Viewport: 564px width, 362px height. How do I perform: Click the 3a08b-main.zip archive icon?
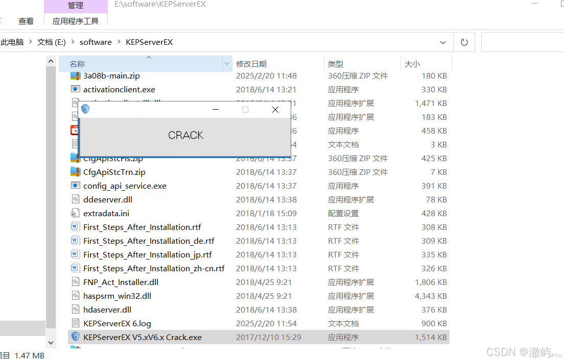point(75,76)
